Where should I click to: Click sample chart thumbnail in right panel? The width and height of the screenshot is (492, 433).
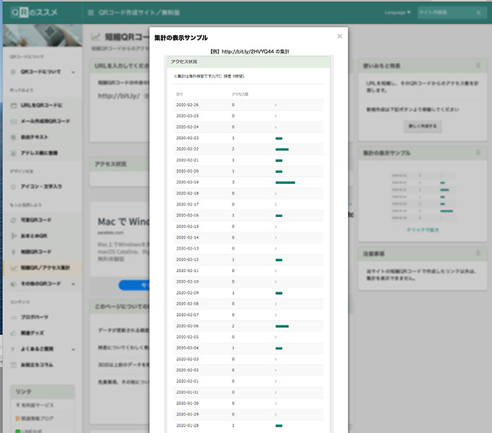tap(422, 196)
